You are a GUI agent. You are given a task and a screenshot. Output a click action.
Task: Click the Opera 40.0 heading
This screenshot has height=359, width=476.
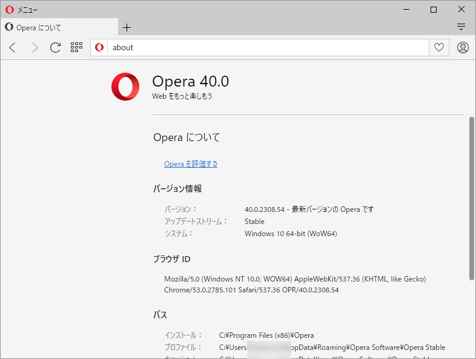click(x=190, y=81)
